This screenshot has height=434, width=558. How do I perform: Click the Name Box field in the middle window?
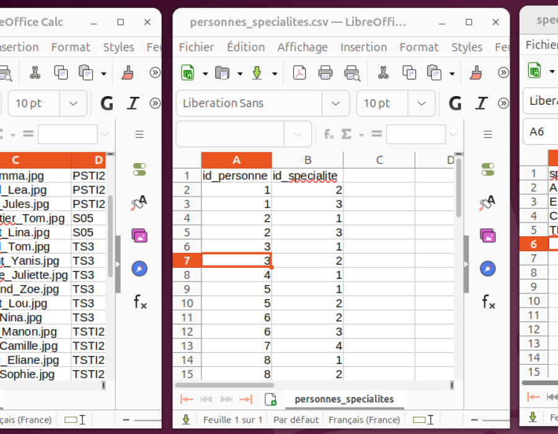click(230, 134)
